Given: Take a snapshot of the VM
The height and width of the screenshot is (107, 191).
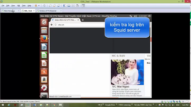Looking at the screenshot, I should tap(50, 6).
